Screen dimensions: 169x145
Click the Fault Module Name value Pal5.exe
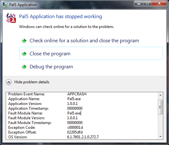pos(74,113)
